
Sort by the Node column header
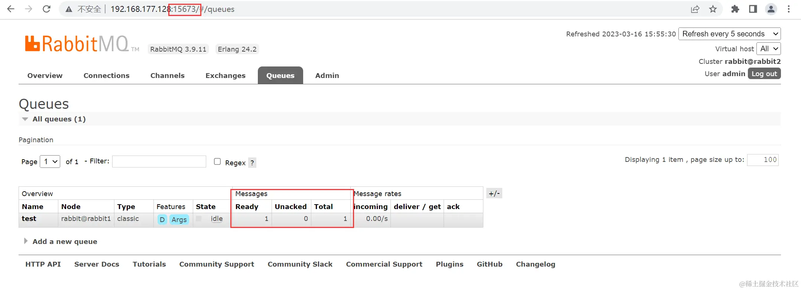(71, 206)
